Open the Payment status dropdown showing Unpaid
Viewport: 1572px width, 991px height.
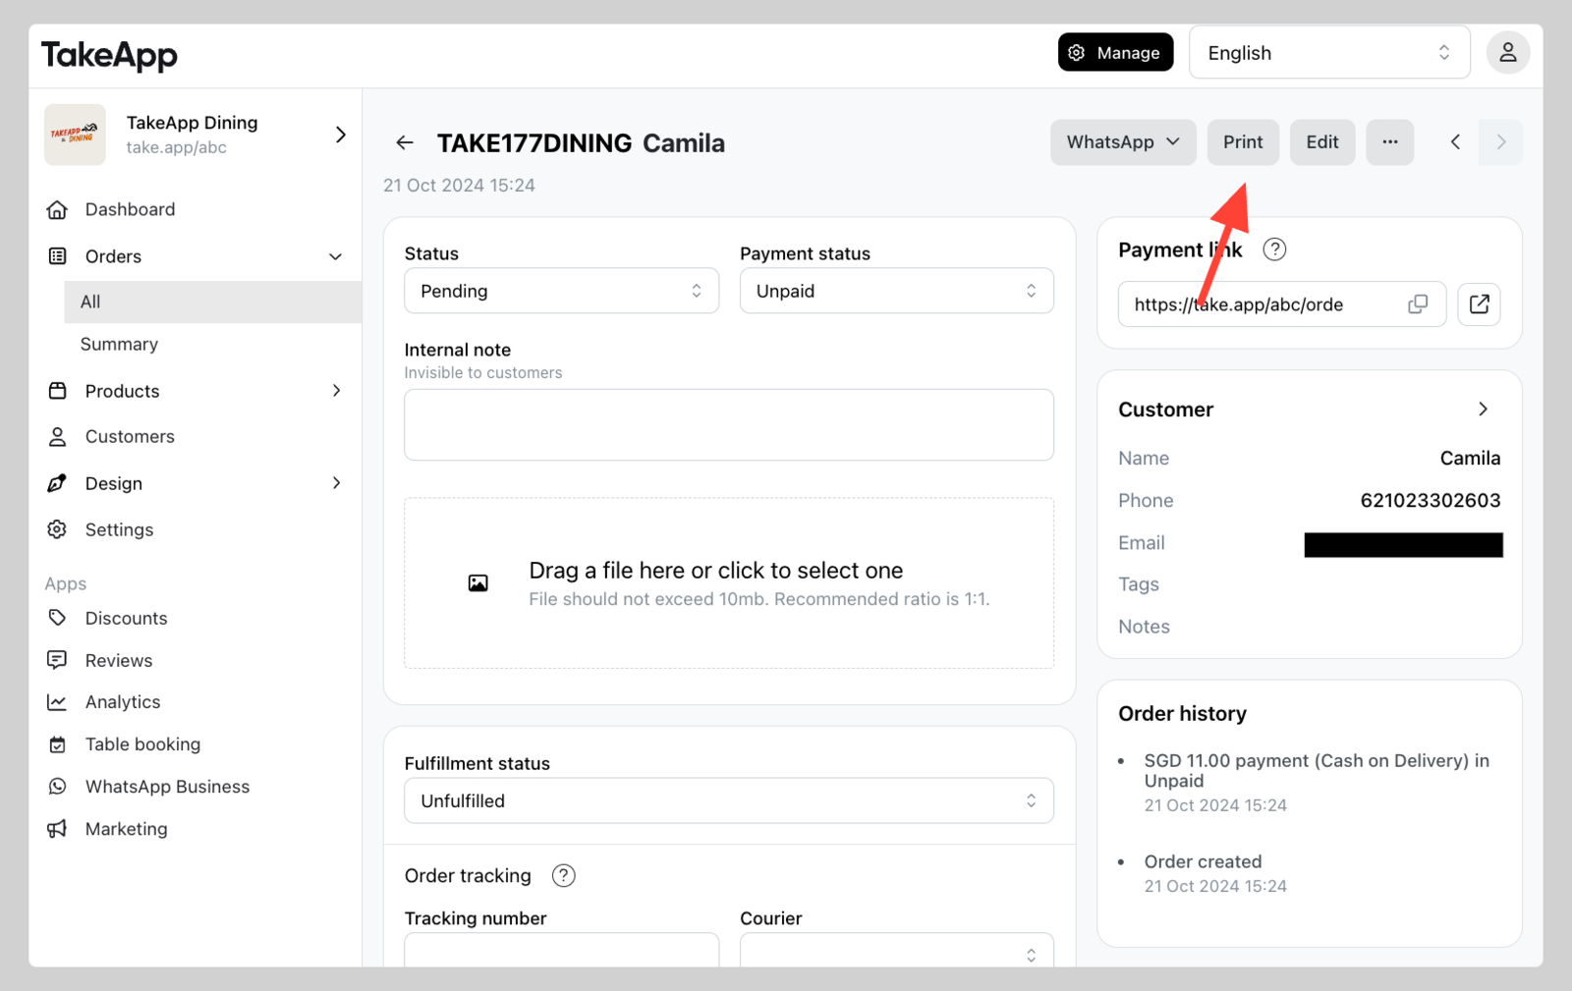click(897, 291)
